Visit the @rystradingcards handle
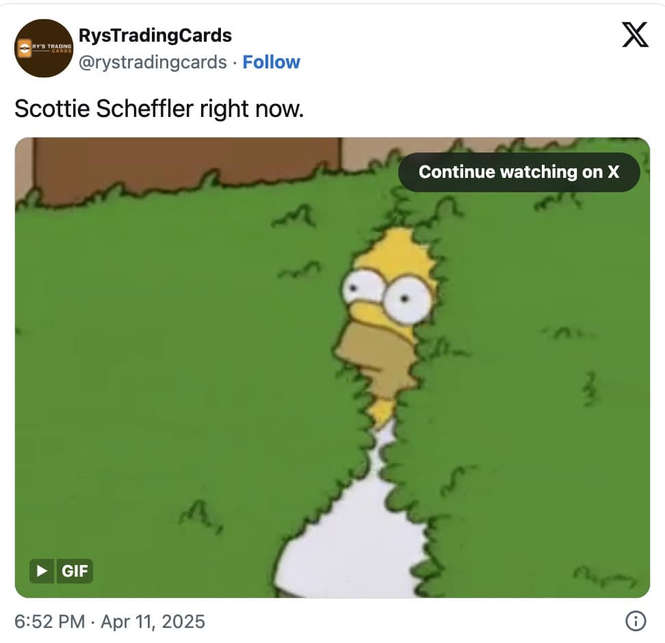Viewport: 665px width, 643px height. (x=153, y=62)
